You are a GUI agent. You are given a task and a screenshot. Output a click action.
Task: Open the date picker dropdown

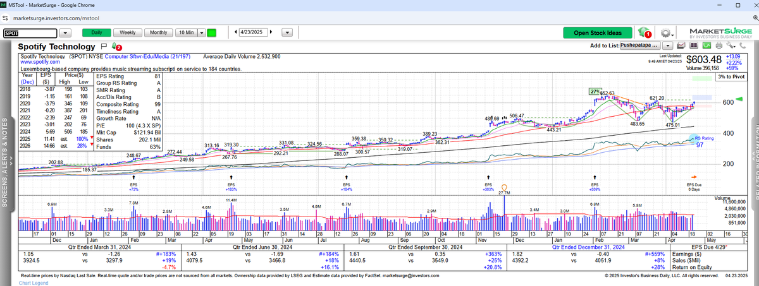pos(287,32)
